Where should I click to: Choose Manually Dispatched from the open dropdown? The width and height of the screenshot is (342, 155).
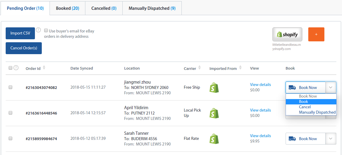pos(317,112)
